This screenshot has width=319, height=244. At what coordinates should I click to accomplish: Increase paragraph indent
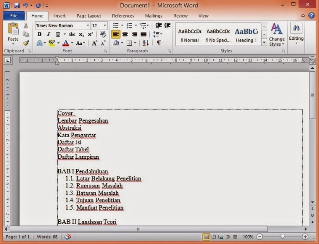pyautogui.click(x=167, y=25)
